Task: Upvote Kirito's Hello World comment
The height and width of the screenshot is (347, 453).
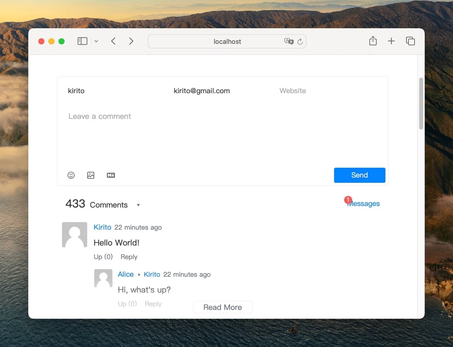Action: tap(103, 257)
